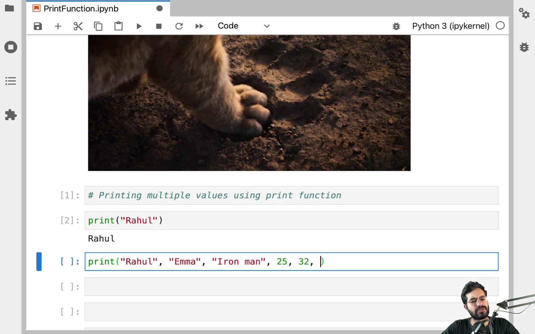This screenshot has width=535, height=334.
Task: Save the notebook with the disk icon
Action: (x=38, y=26)
